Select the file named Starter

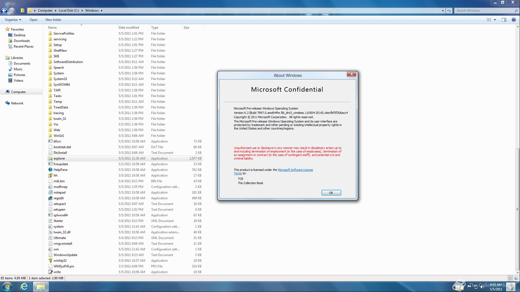click(58, 221)
